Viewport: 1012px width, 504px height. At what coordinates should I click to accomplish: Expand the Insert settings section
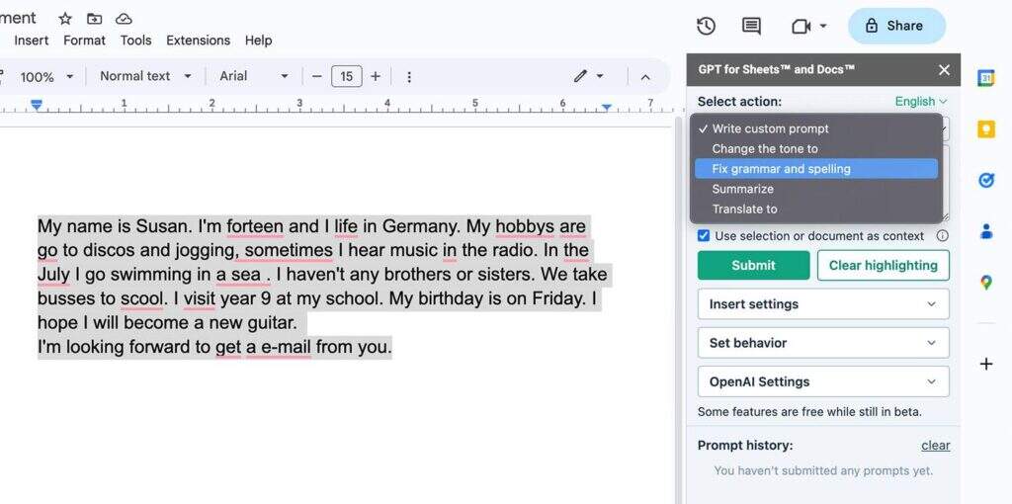[x=822, y=304]
